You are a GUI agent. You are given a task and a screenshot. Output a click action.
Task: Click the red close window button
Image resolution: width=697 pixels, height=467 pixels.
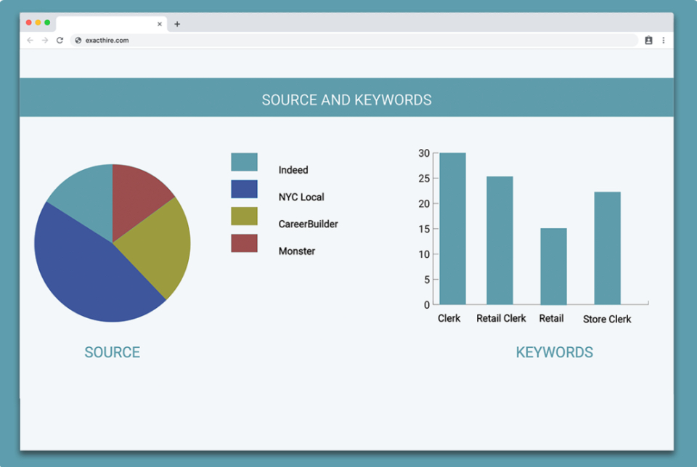point(29,23)
